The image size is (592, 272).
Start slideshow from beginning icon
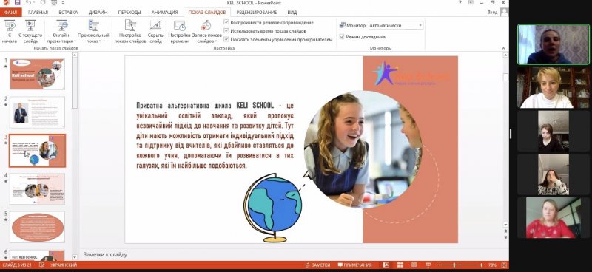point(10,26)
